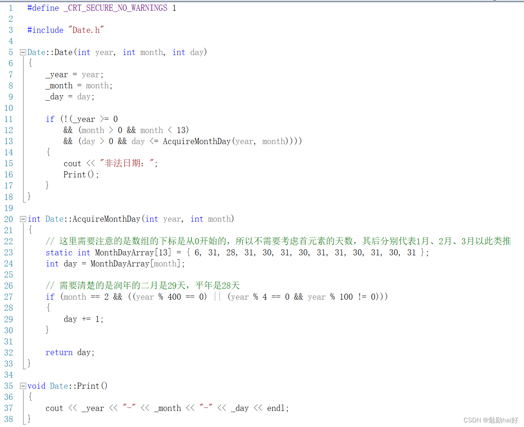The image size is (524, 427).
Task: Click the AcquireMonthDay name in function definition
Action: [106, 219]
